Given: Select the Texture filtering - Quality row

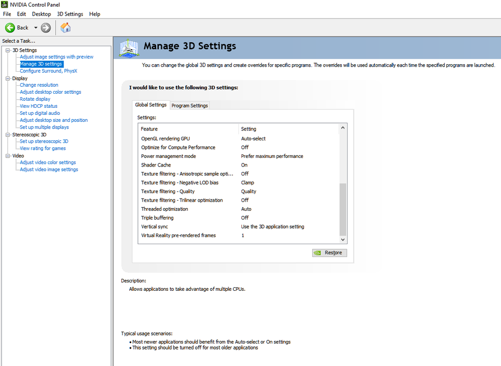Looking at the screenshot, I should point(238,192).
